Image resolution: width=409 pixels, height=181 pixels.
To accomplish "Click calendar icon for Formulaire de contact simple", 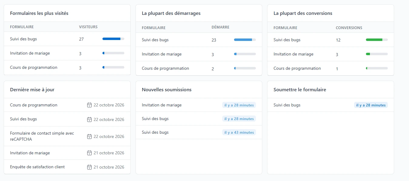I will [89, 136].
